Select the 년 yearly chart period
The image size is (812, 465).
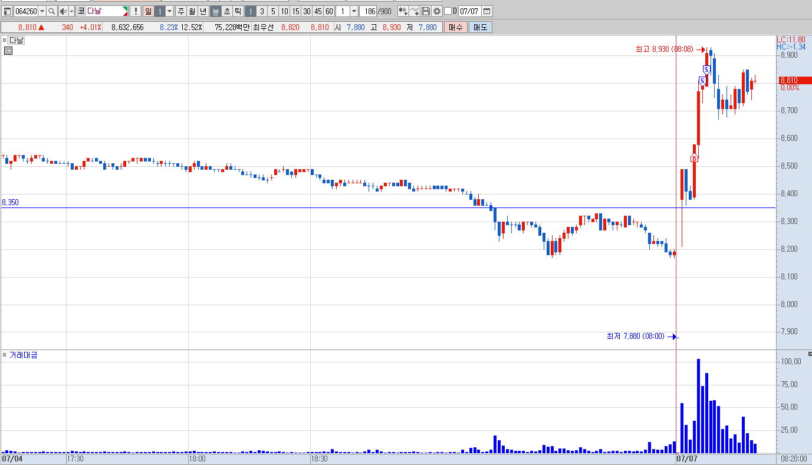(x=203, y=11)
